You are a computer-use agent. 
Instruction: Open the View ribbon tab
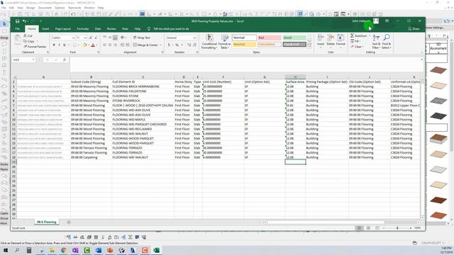(x=125, y=29)
